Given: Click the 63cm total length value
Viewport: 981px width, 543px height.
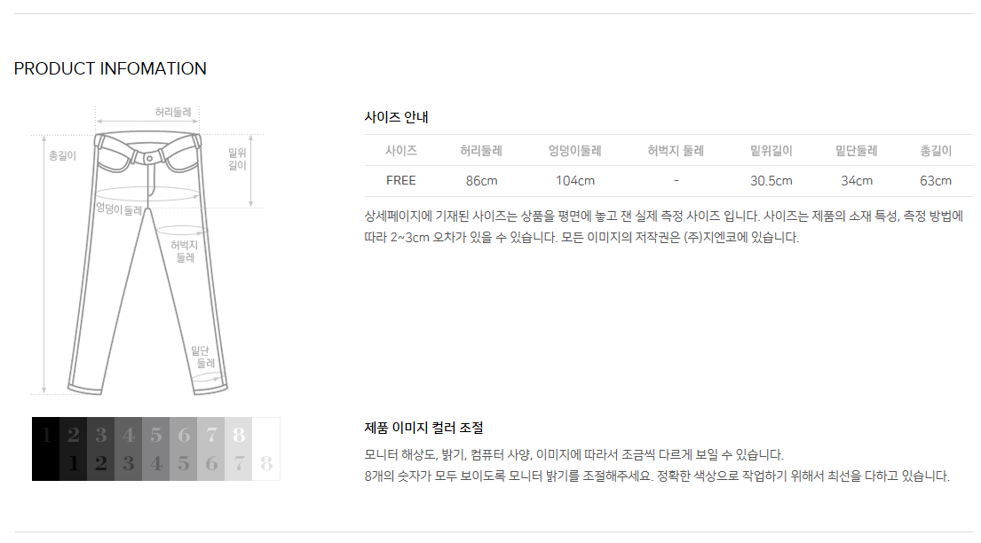Looking at the screenshot, I should point(936,181).
